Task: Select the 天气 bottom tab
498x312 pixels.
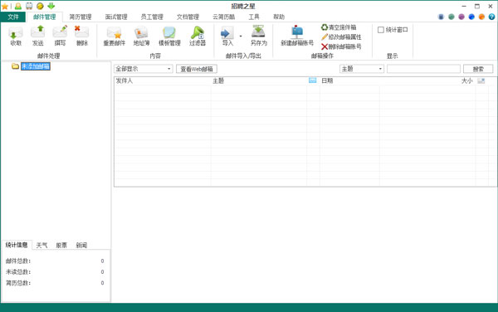Action: [x=41, y=245]
